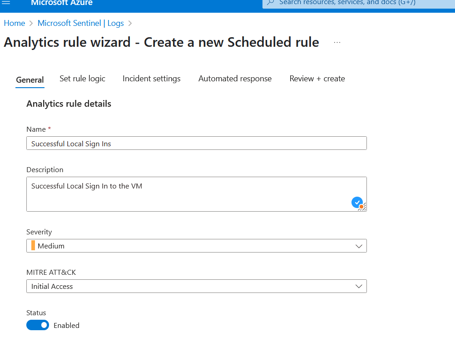Open the Review + create tab

pos(317,79)
